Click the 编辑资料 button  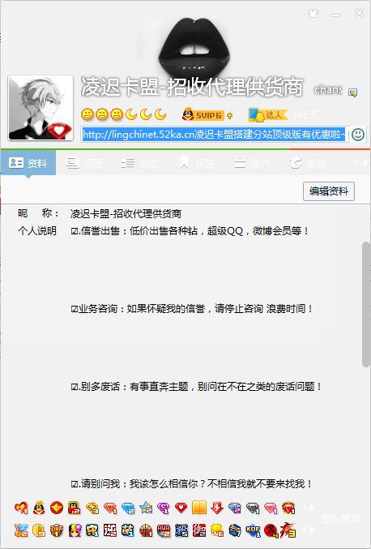coord(329,191)
